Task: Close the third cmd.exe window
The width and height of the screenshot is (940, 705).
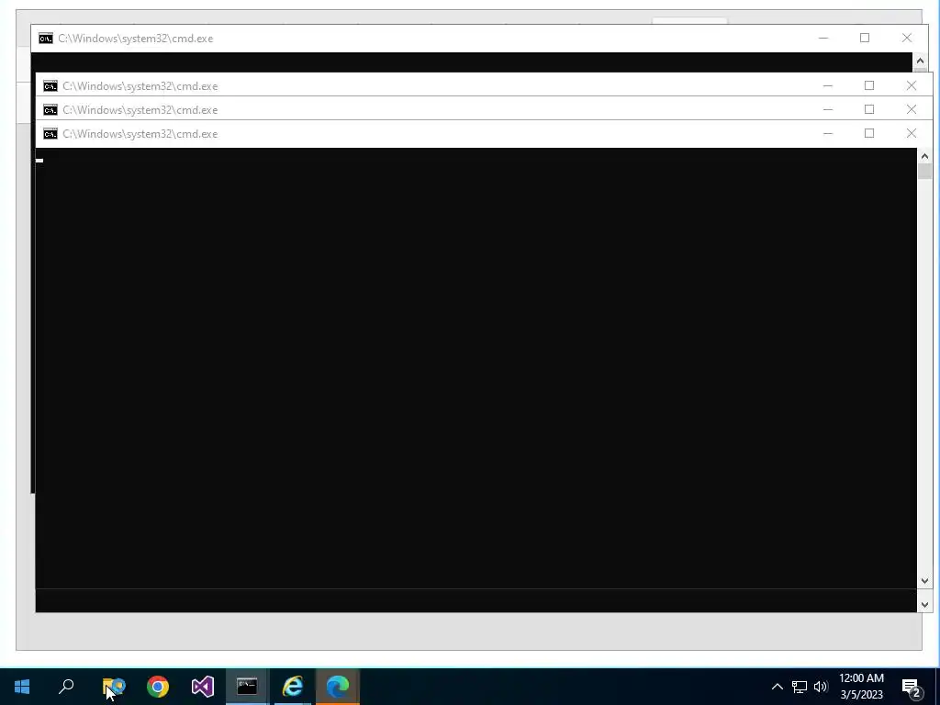Action: click(912, 85)
